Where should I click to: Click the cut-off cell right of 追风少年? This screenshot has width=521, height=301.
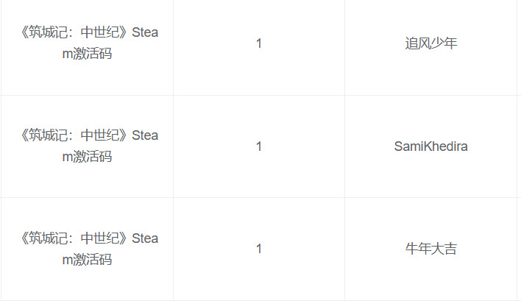coord(518,43)
